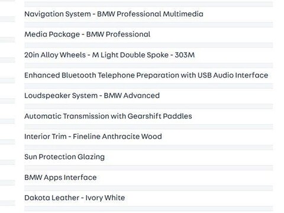The width and height of the screenshot is (284, 213).
Task: Click Media Package - BMW Professional entry
Action: pyautogui.click(x=87, y=34)
